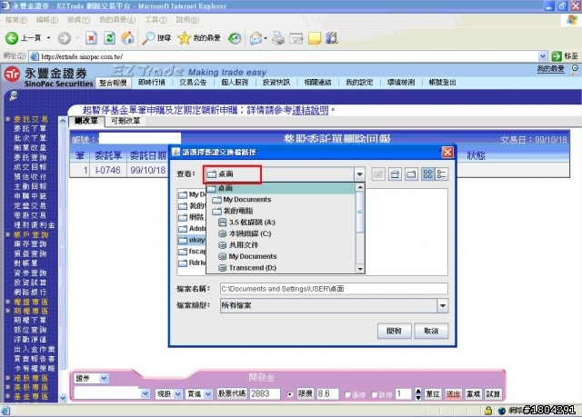The height and width of the screenshot is (417, 582).
Task: Switch file dialog to list view
Action: [x=428, y=174]
